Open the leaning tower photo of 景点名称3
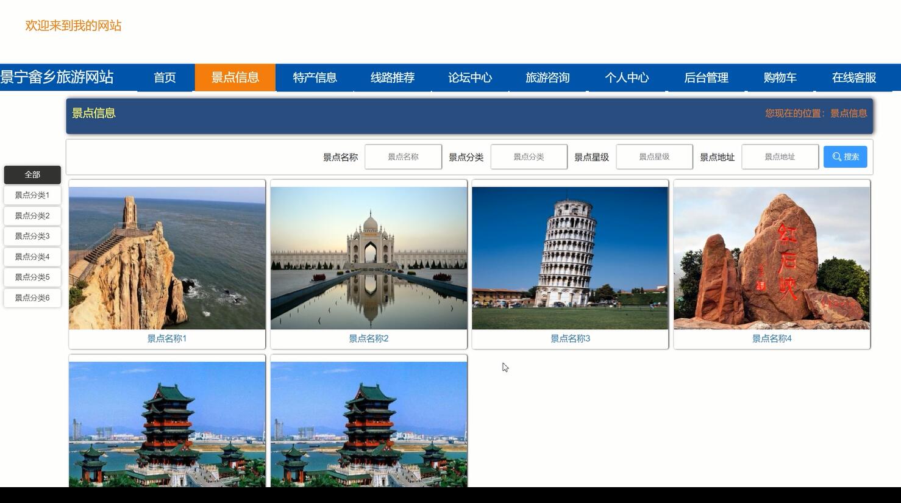This screenshot has width=901, height=503. pyautogui.click(x=570, y=258)
